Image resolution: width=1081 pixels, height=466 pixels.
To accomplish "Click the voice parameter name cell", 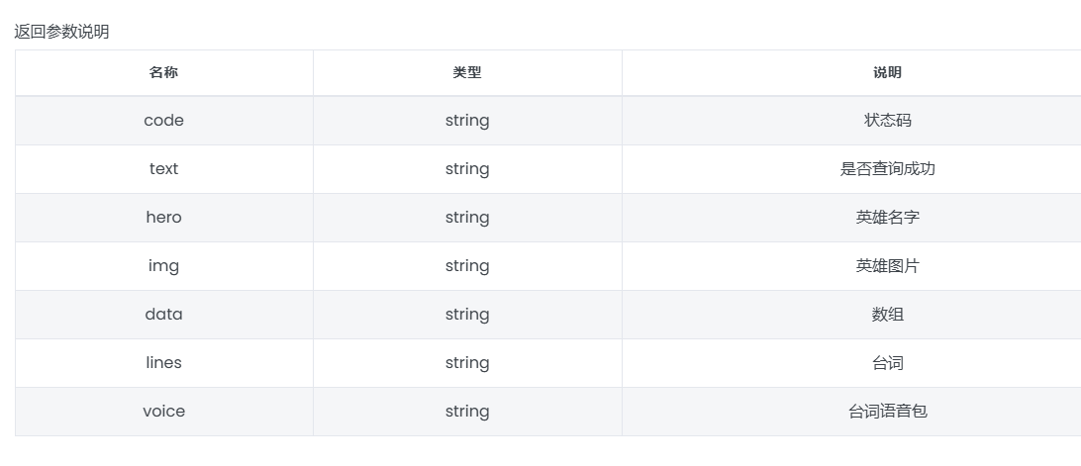I will (x=164, y=412).
